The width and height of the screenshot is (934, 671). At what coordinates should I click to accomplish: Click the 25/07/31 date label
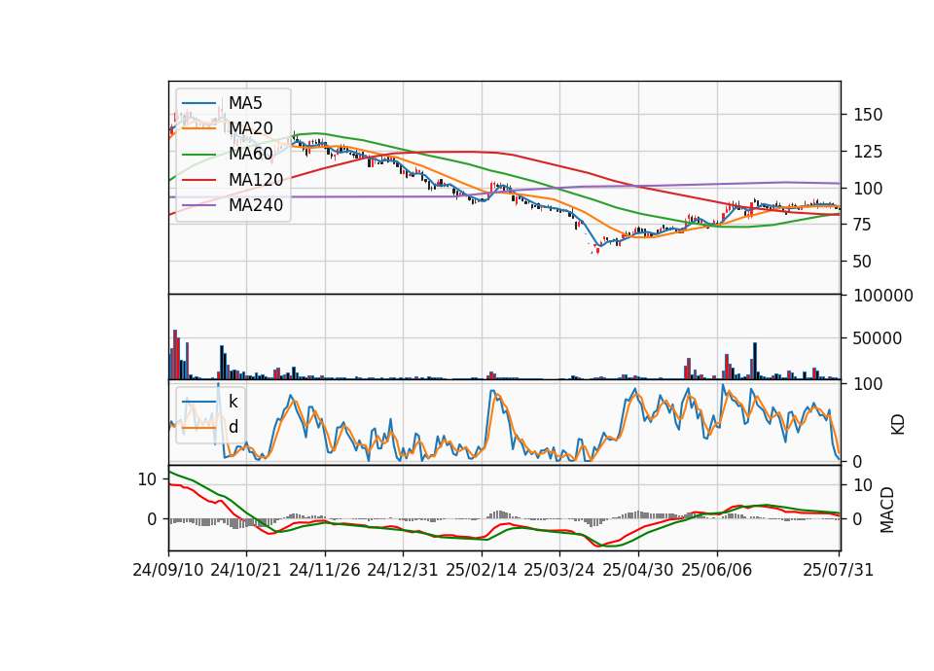tap(838, 570)
